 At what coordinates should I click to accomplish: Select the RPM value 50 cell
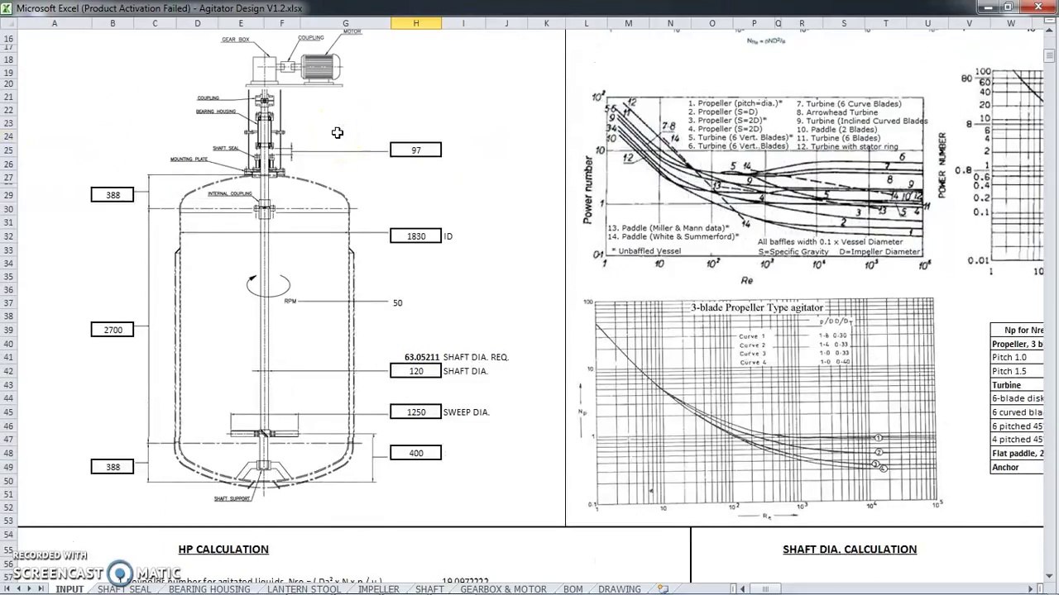coord(415,303)
